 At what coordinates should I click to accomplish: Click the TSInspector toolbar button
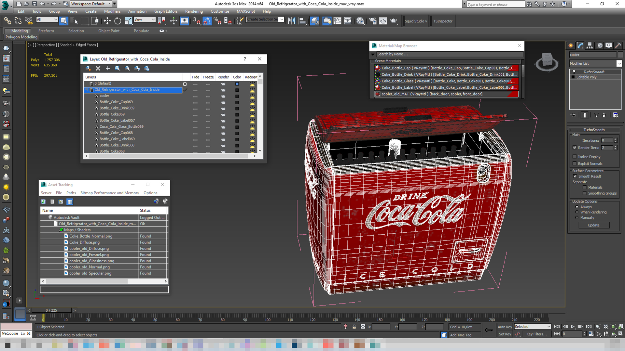443,21
